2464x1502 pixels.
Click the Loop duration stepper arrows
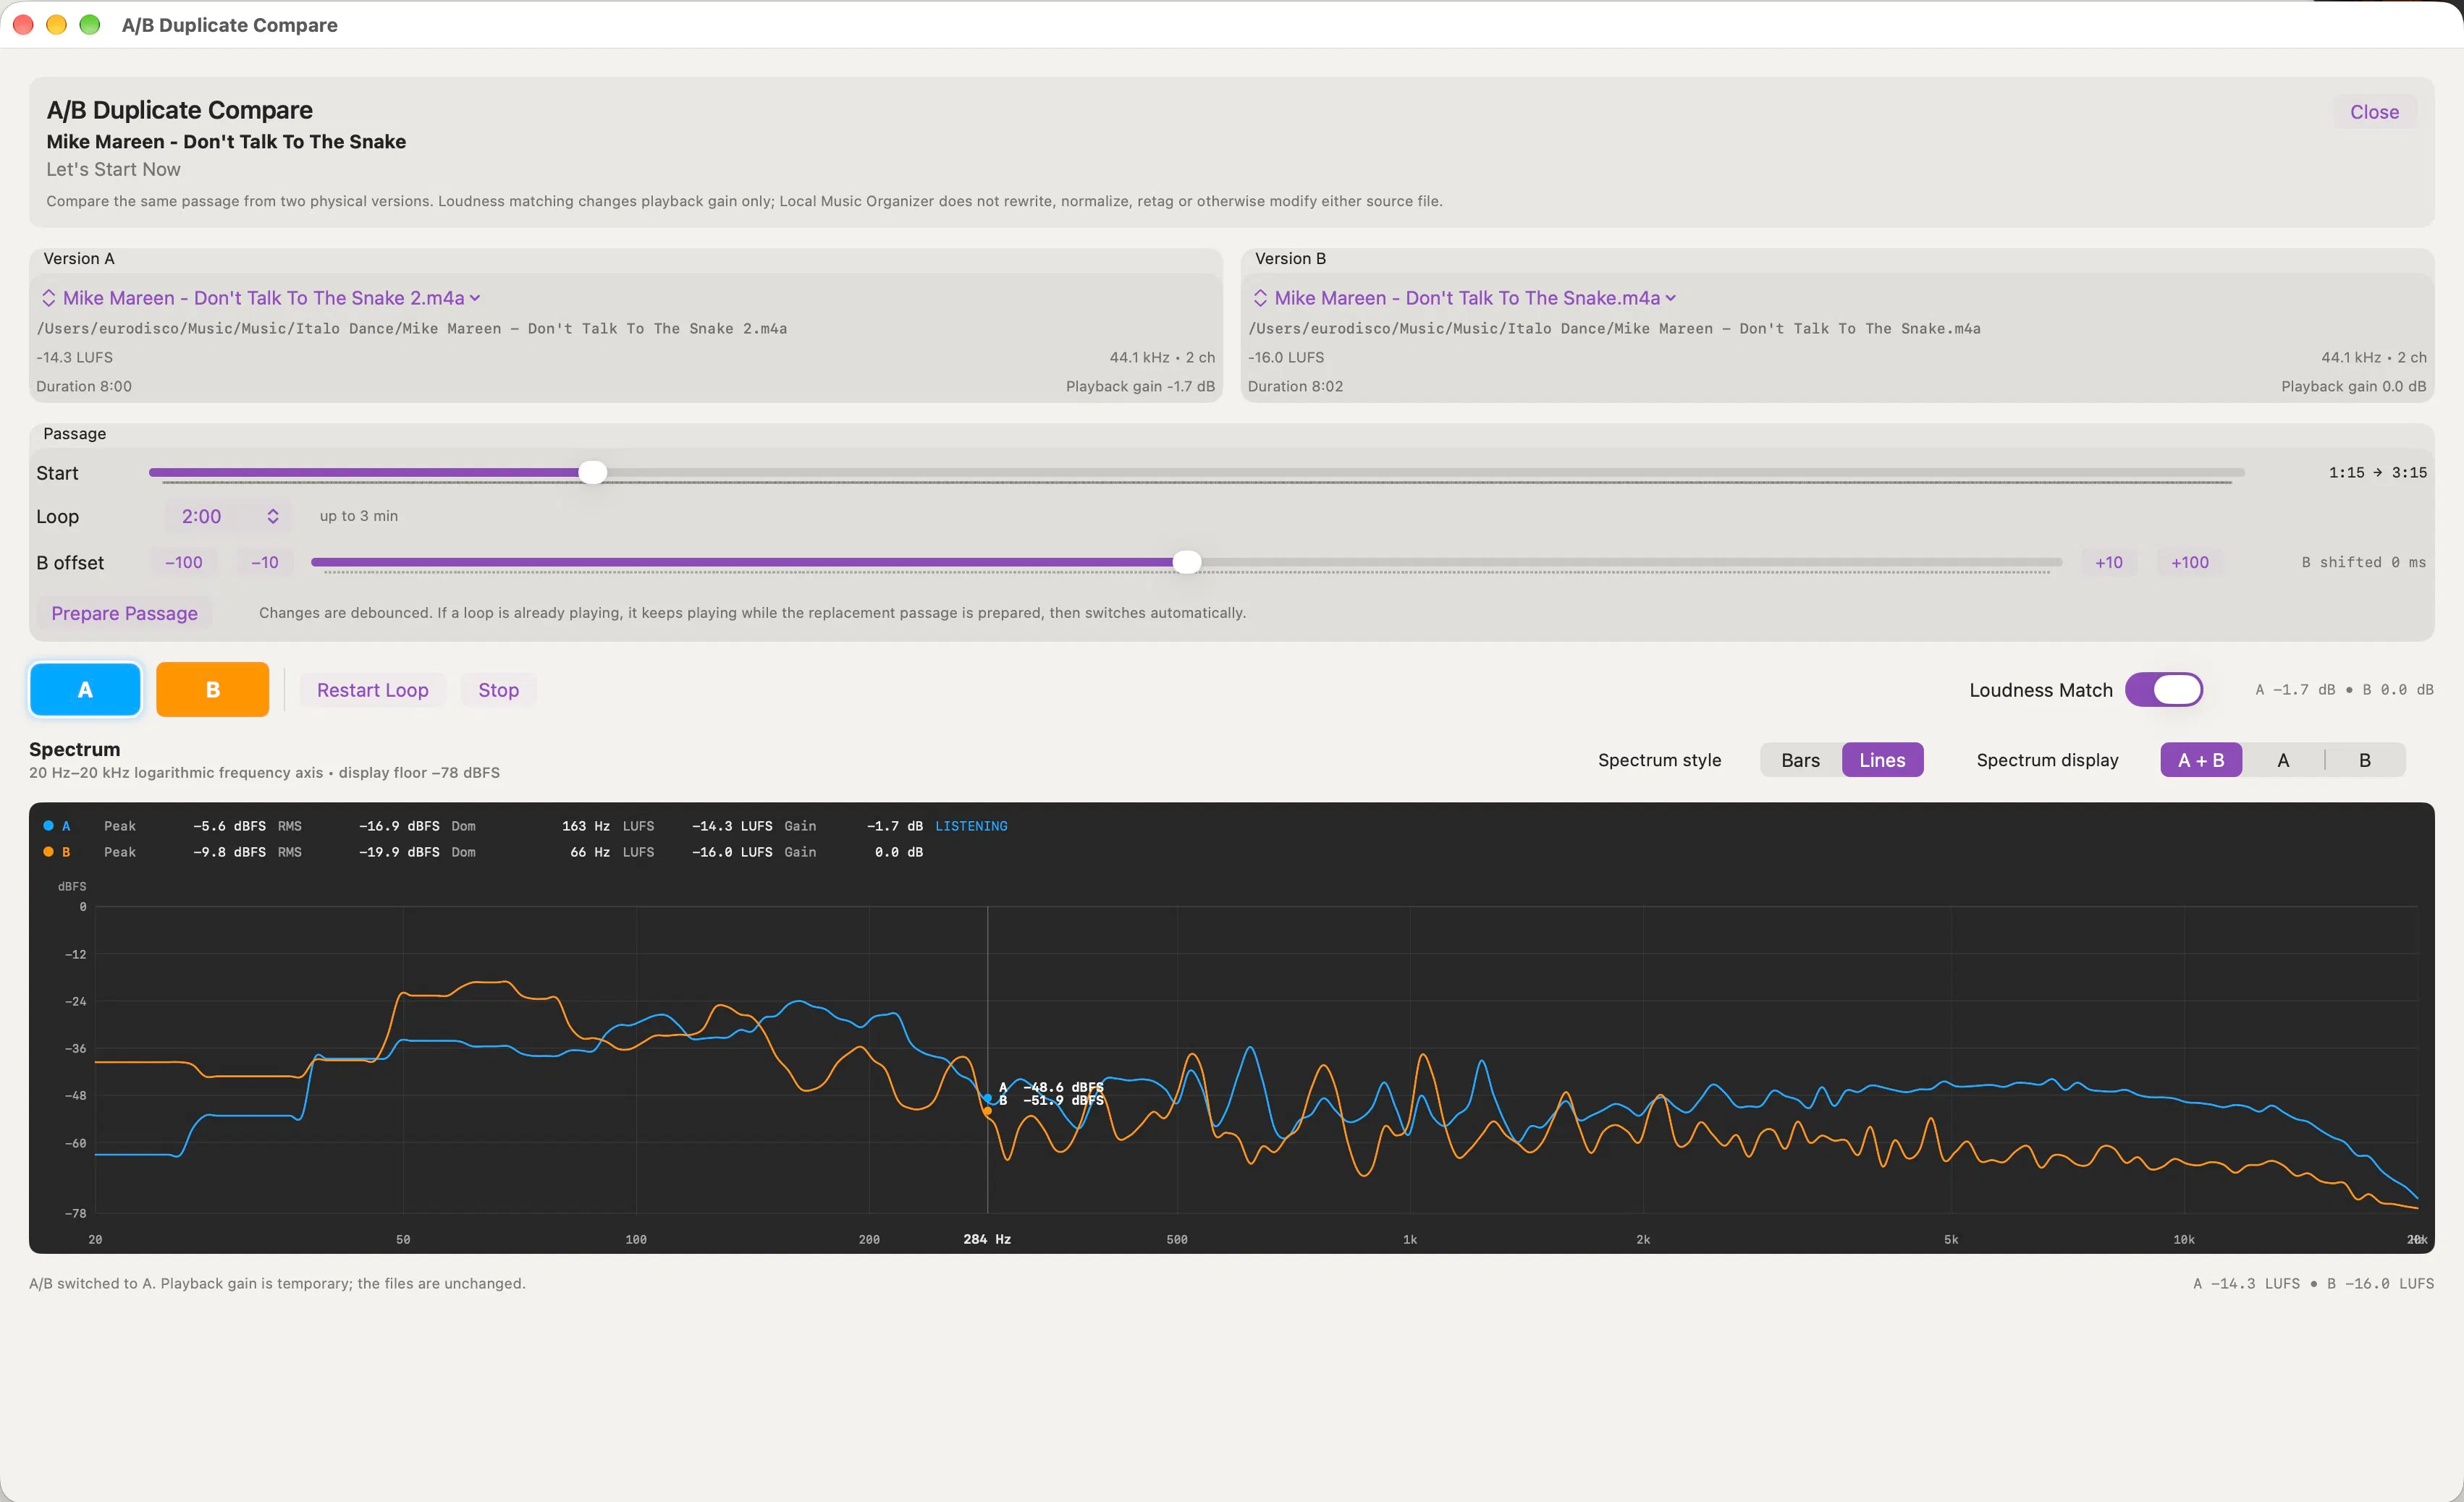coord(273,517)
